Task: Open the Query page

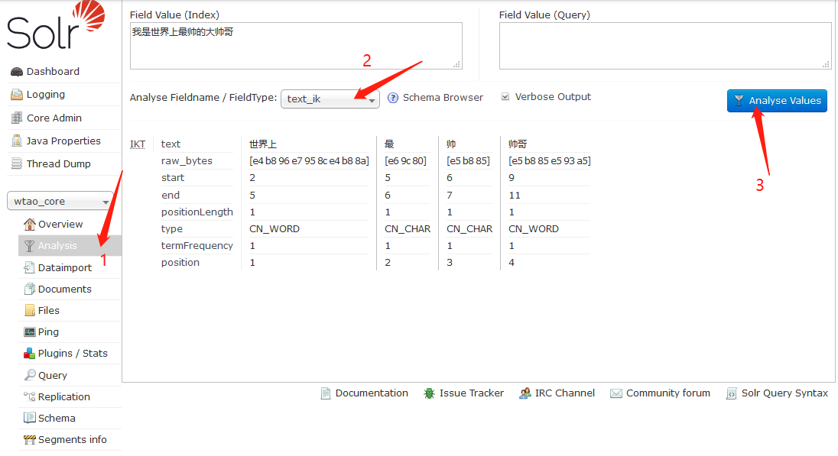Action: coord(52,375)
